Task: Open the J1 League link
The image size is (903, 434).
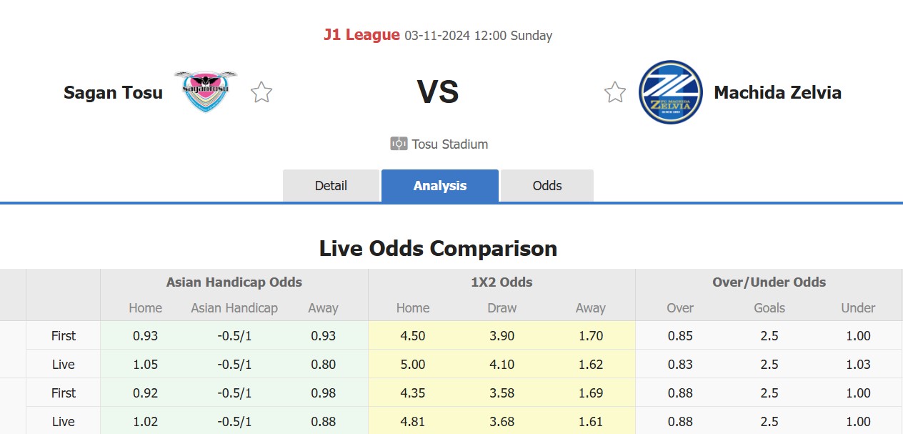Action: pyautogui.click(x=361, y=35)
